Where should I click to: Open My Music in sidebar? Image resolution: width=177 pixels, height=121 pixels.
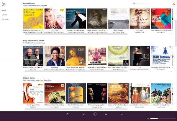(5, 19)
